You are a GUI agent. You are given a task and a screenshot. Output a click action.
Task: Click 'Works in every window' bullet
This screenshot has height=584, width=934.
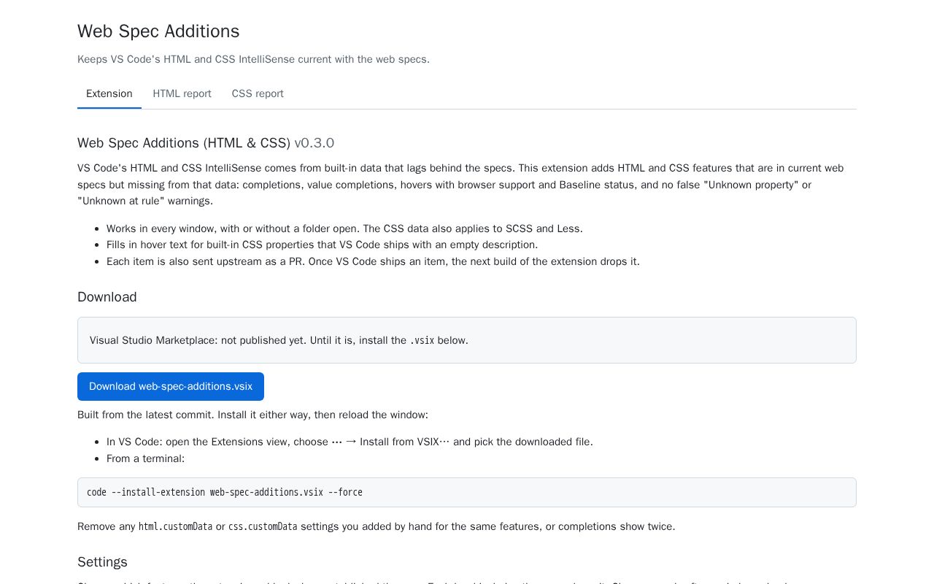[344, 228]
